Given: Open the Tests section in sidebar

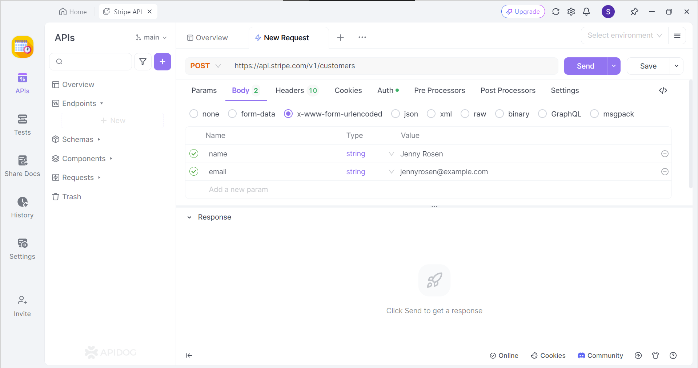Looking at the screenshot, I should tap(22, 125).
